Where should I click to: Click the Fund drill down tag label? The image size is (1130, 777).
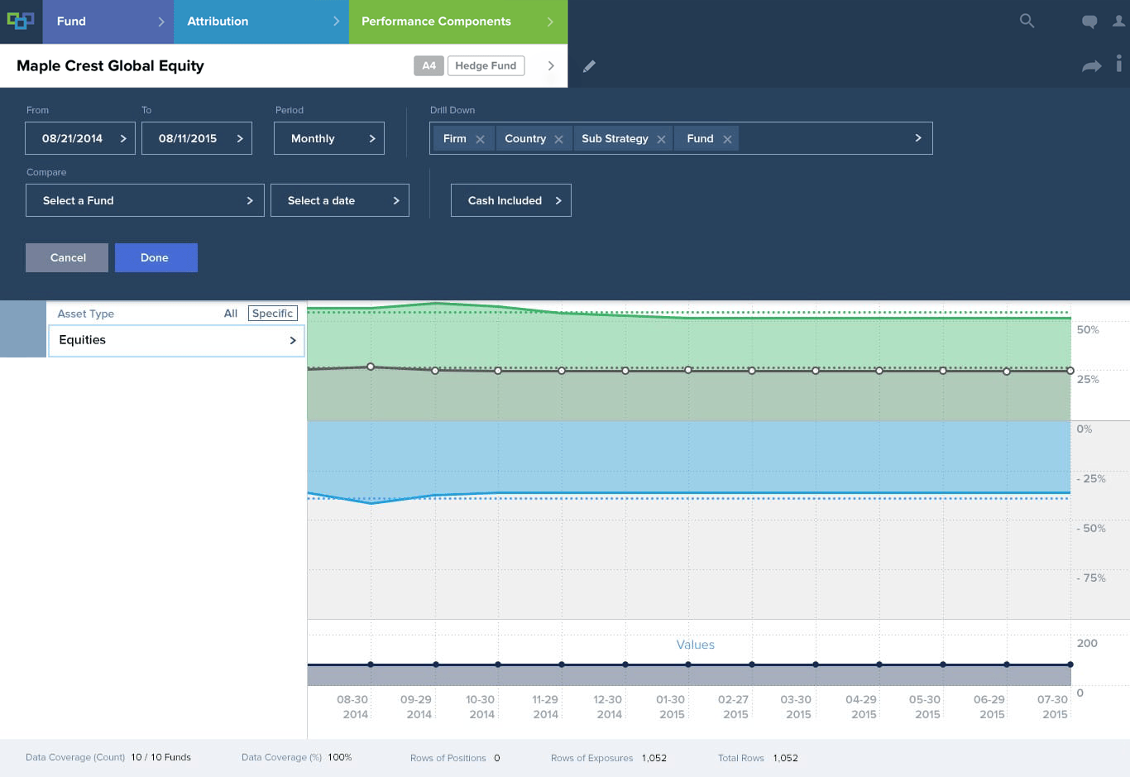(700, 138)
